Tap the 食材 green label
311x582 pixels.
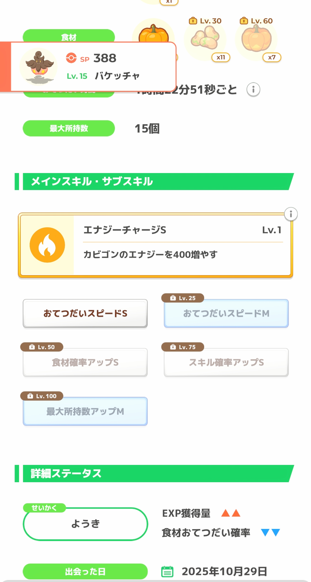tap(69, 36)
